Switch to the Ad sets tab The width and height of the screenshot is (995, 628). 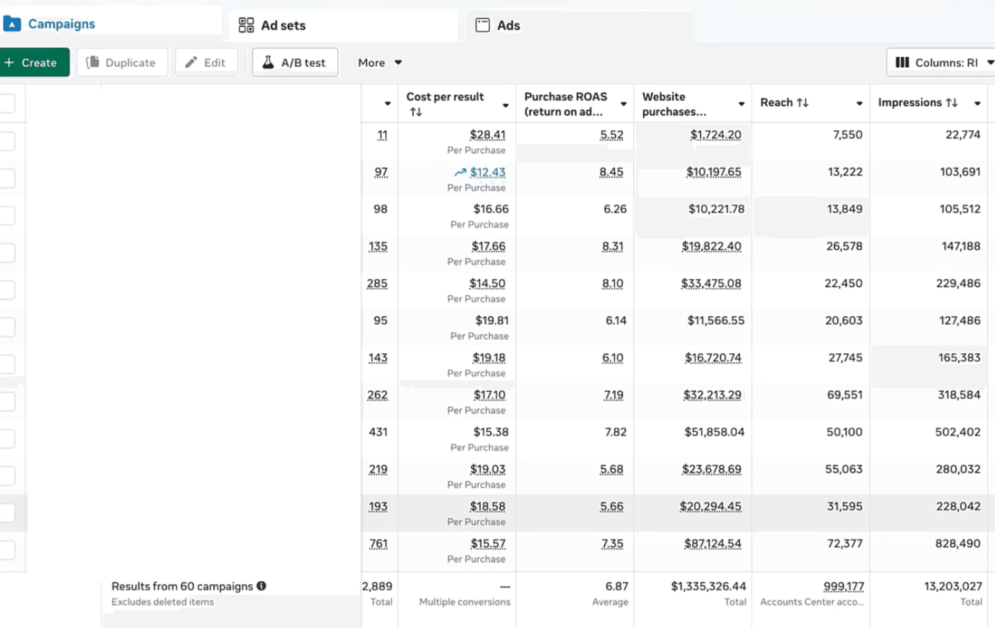[343, 26]
